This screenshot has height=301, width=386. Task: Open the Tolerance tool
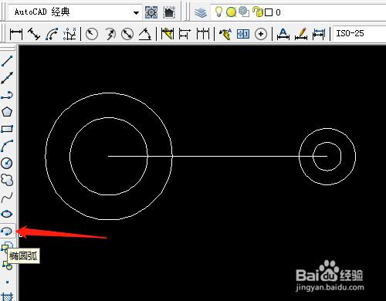click(x=243, y=34)
